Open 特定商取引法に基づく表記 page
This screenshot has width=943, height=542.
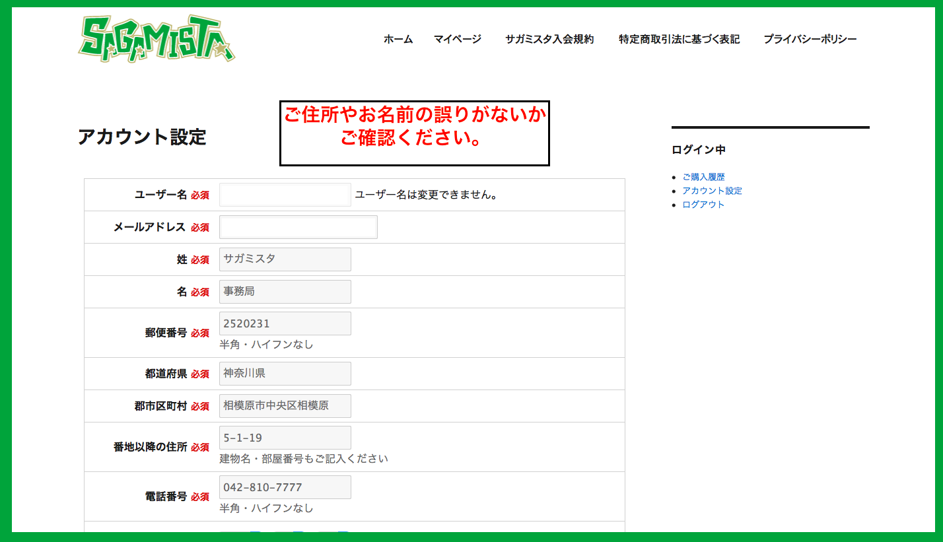pos(680,39)
